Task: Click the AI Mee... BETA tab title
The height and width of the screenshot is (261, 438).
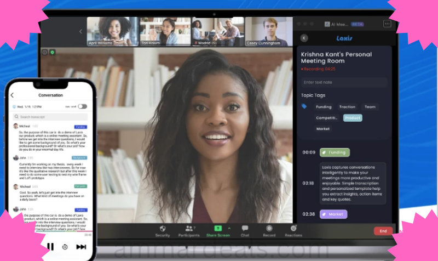Action: point(344,24)
